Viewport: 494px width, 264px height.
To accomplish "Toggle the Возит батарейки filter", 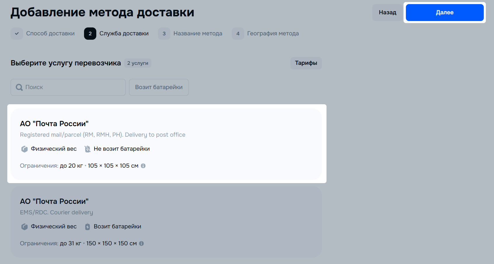I will [159, 87].
